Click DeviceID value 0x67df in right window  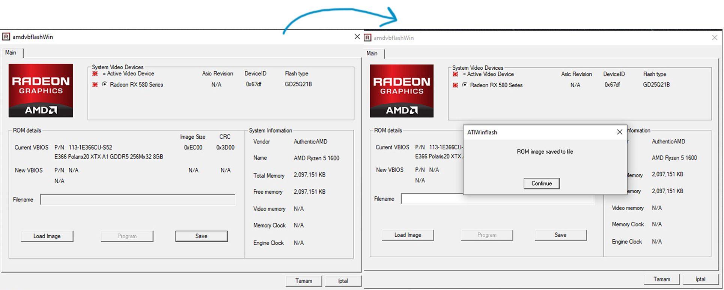pyautogui.click(x=613, y=85)
